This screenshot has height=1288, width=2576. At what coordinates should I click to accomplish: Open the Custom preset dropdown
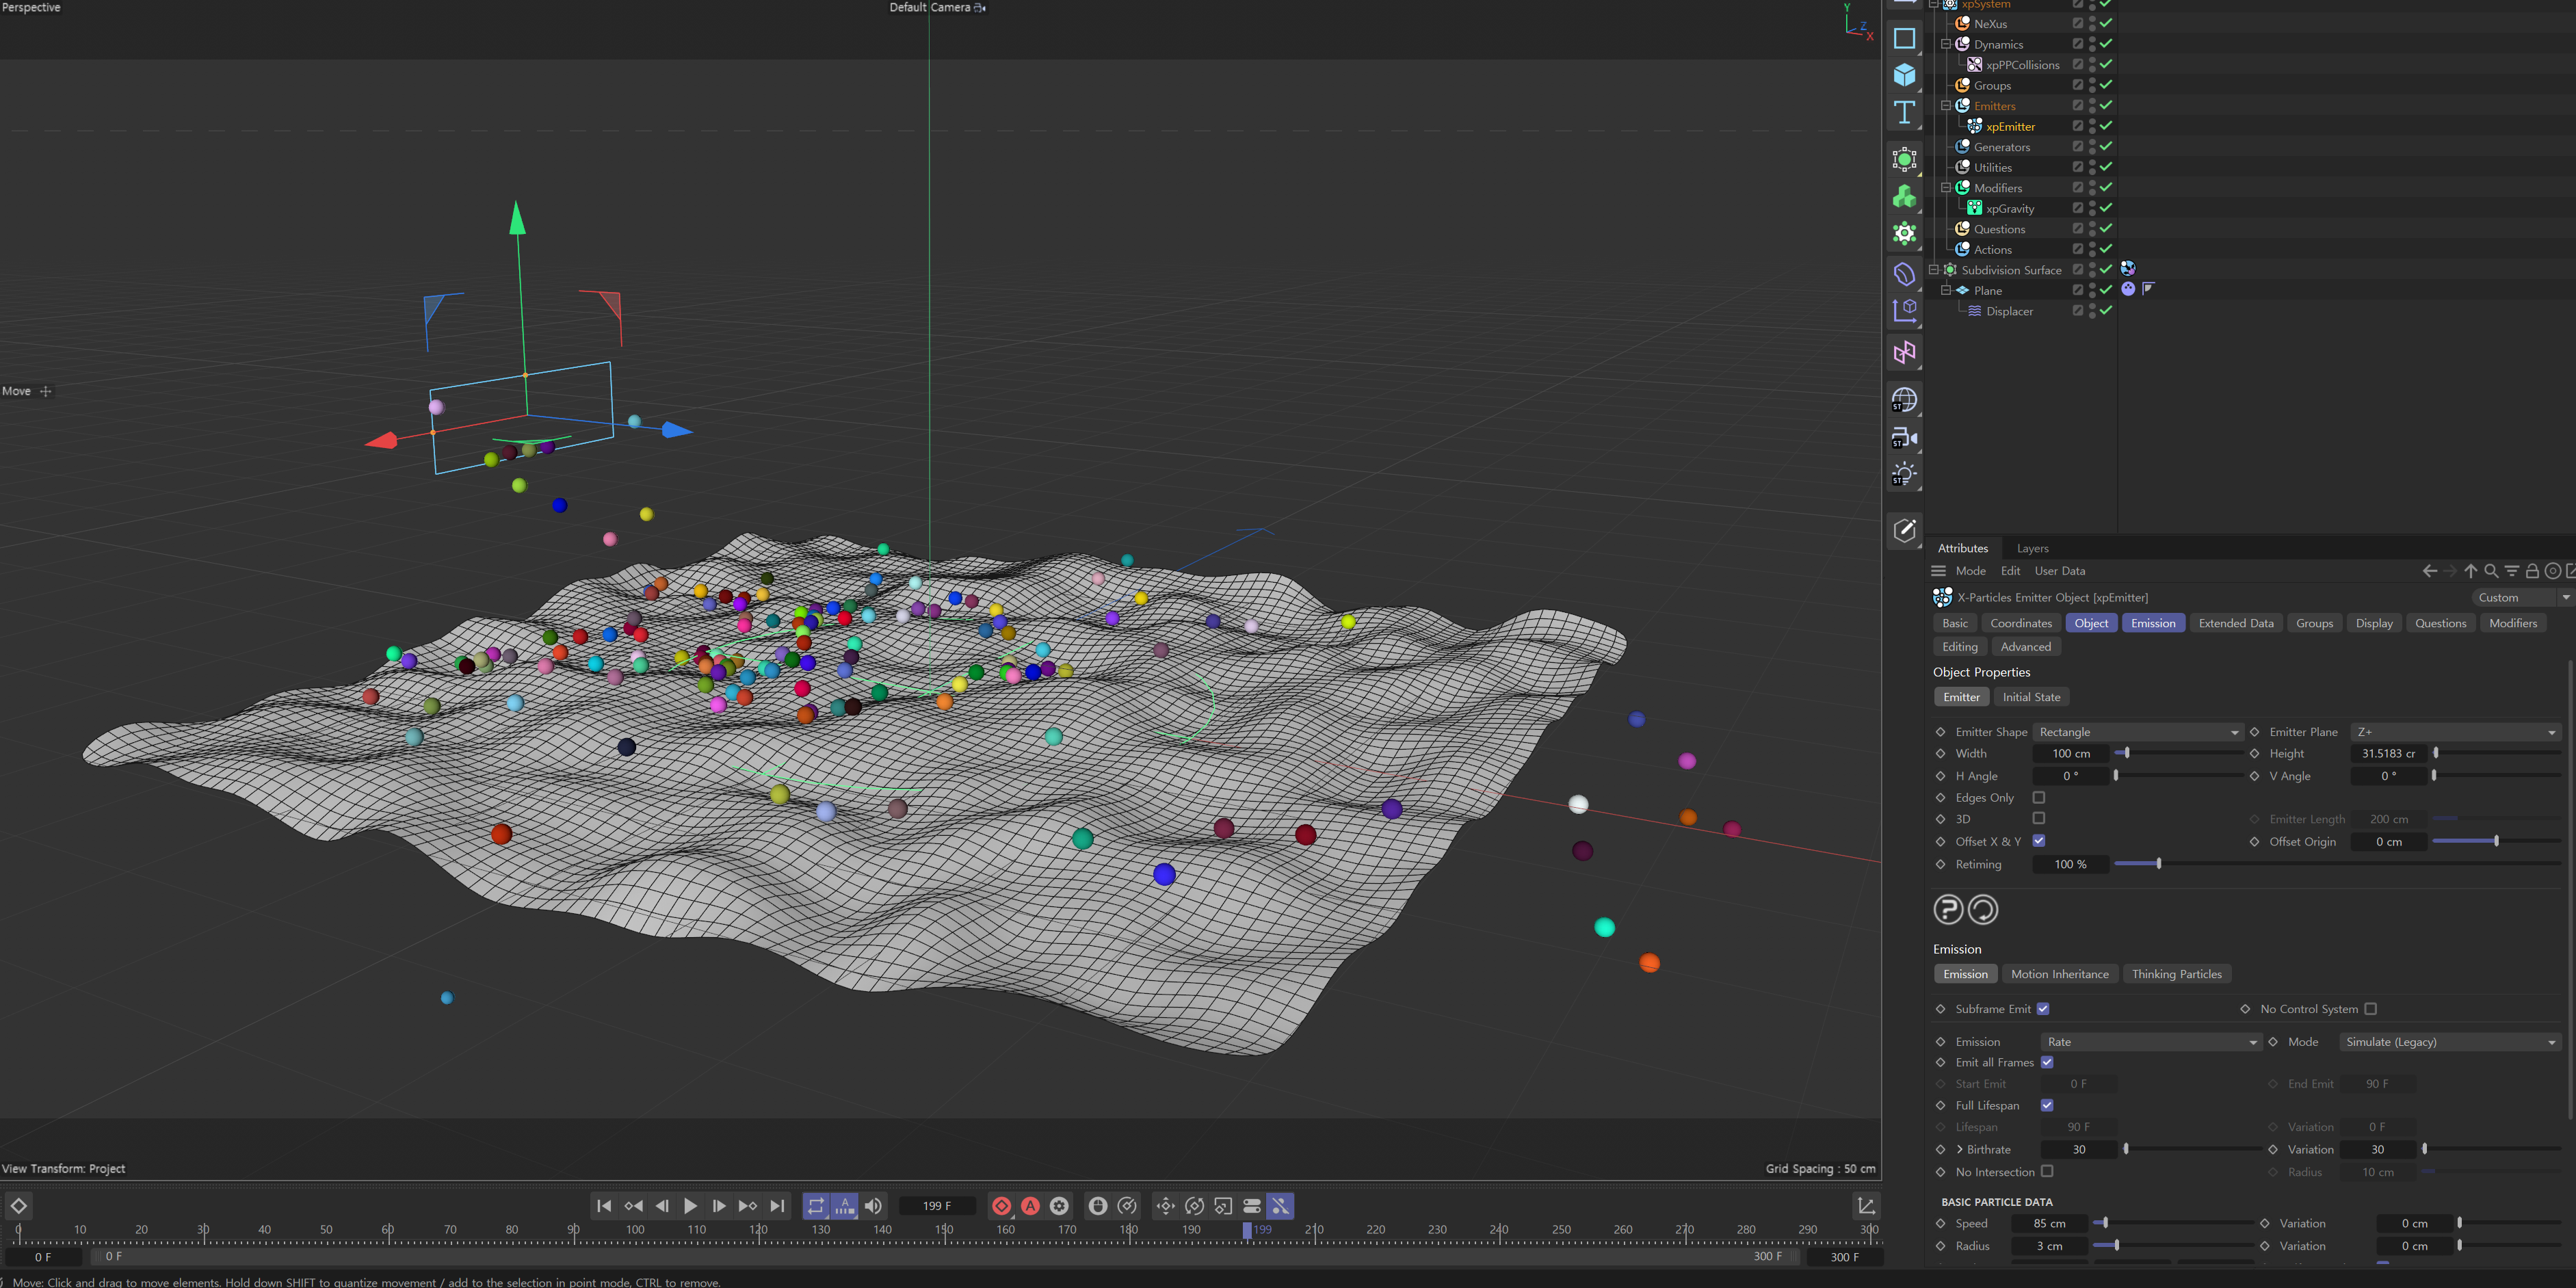coord(2522,597)
